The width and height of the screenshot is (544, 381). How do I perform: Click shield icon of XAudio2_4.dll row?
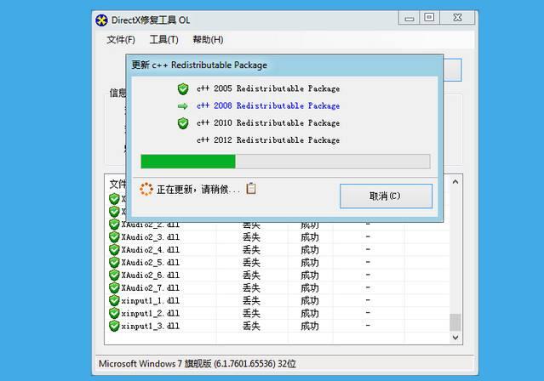pos(114,250)
